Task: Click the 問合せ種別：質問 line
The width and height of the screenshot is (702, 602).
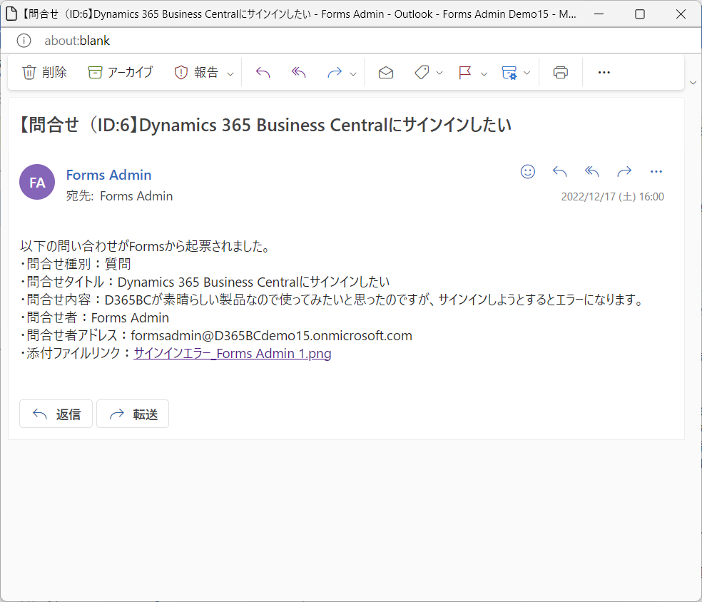Action: (x=75, y=264)
